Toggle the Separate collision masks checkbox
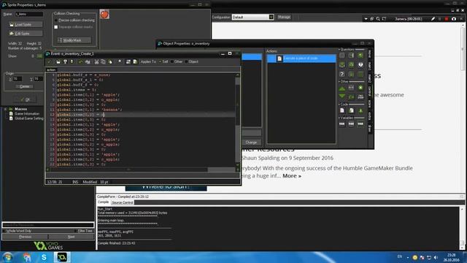 coord(55,27)
